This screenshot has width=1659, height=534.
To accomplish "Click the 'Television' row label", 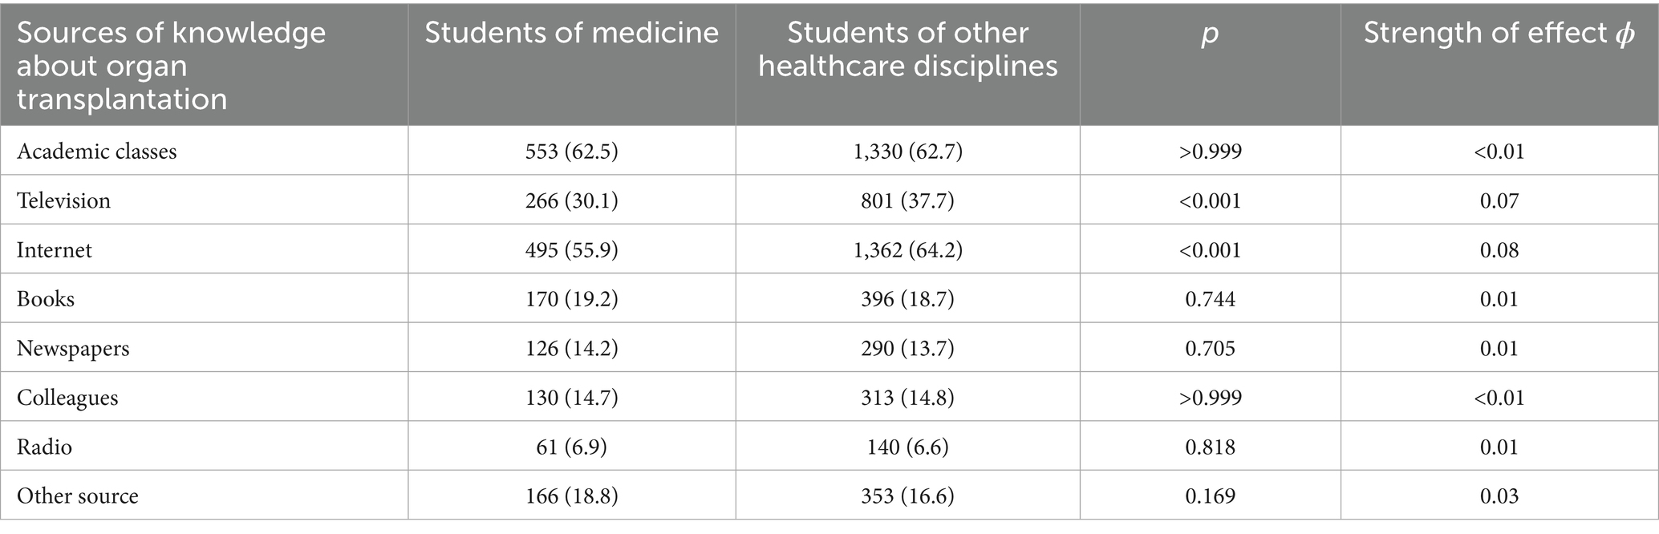I will point(64,200).
